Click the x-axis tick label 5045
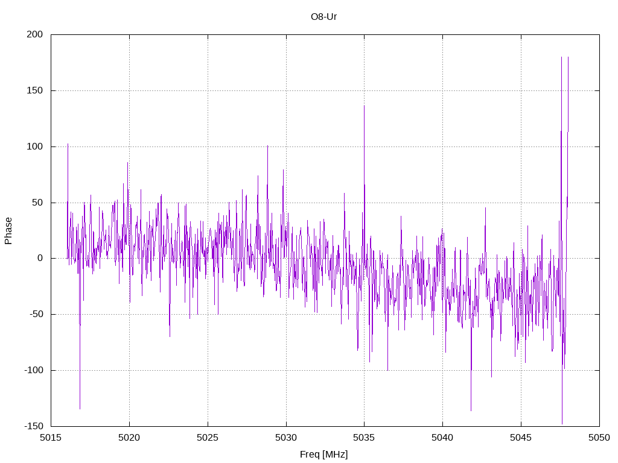This screenshot has height=463, width=618. pyautogui.click(x=521, y=438)
